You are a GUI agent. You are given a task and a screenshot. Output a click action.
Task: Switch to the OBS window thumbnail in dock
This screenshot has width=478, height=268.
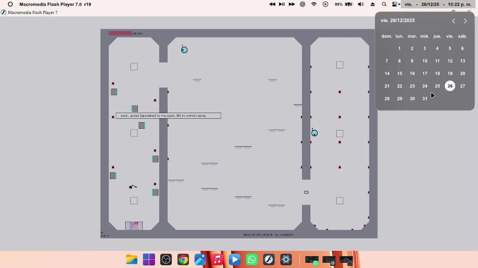(346, 260)
